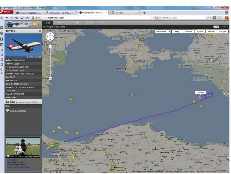The height and width of the screenshot is (174, 231).
Task: Close the Про міліцію tab
Action: (x=73, y=13)
